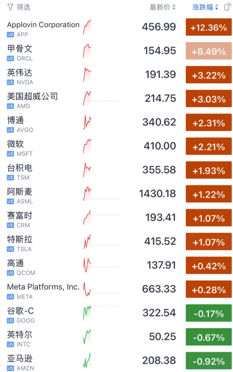Tap the +1.93% badge for 台积电

(208, 171)
